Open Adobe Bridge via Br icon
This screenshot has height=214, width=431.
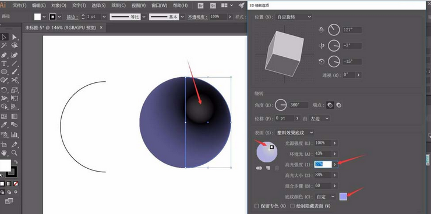click(x=201, y=5)
